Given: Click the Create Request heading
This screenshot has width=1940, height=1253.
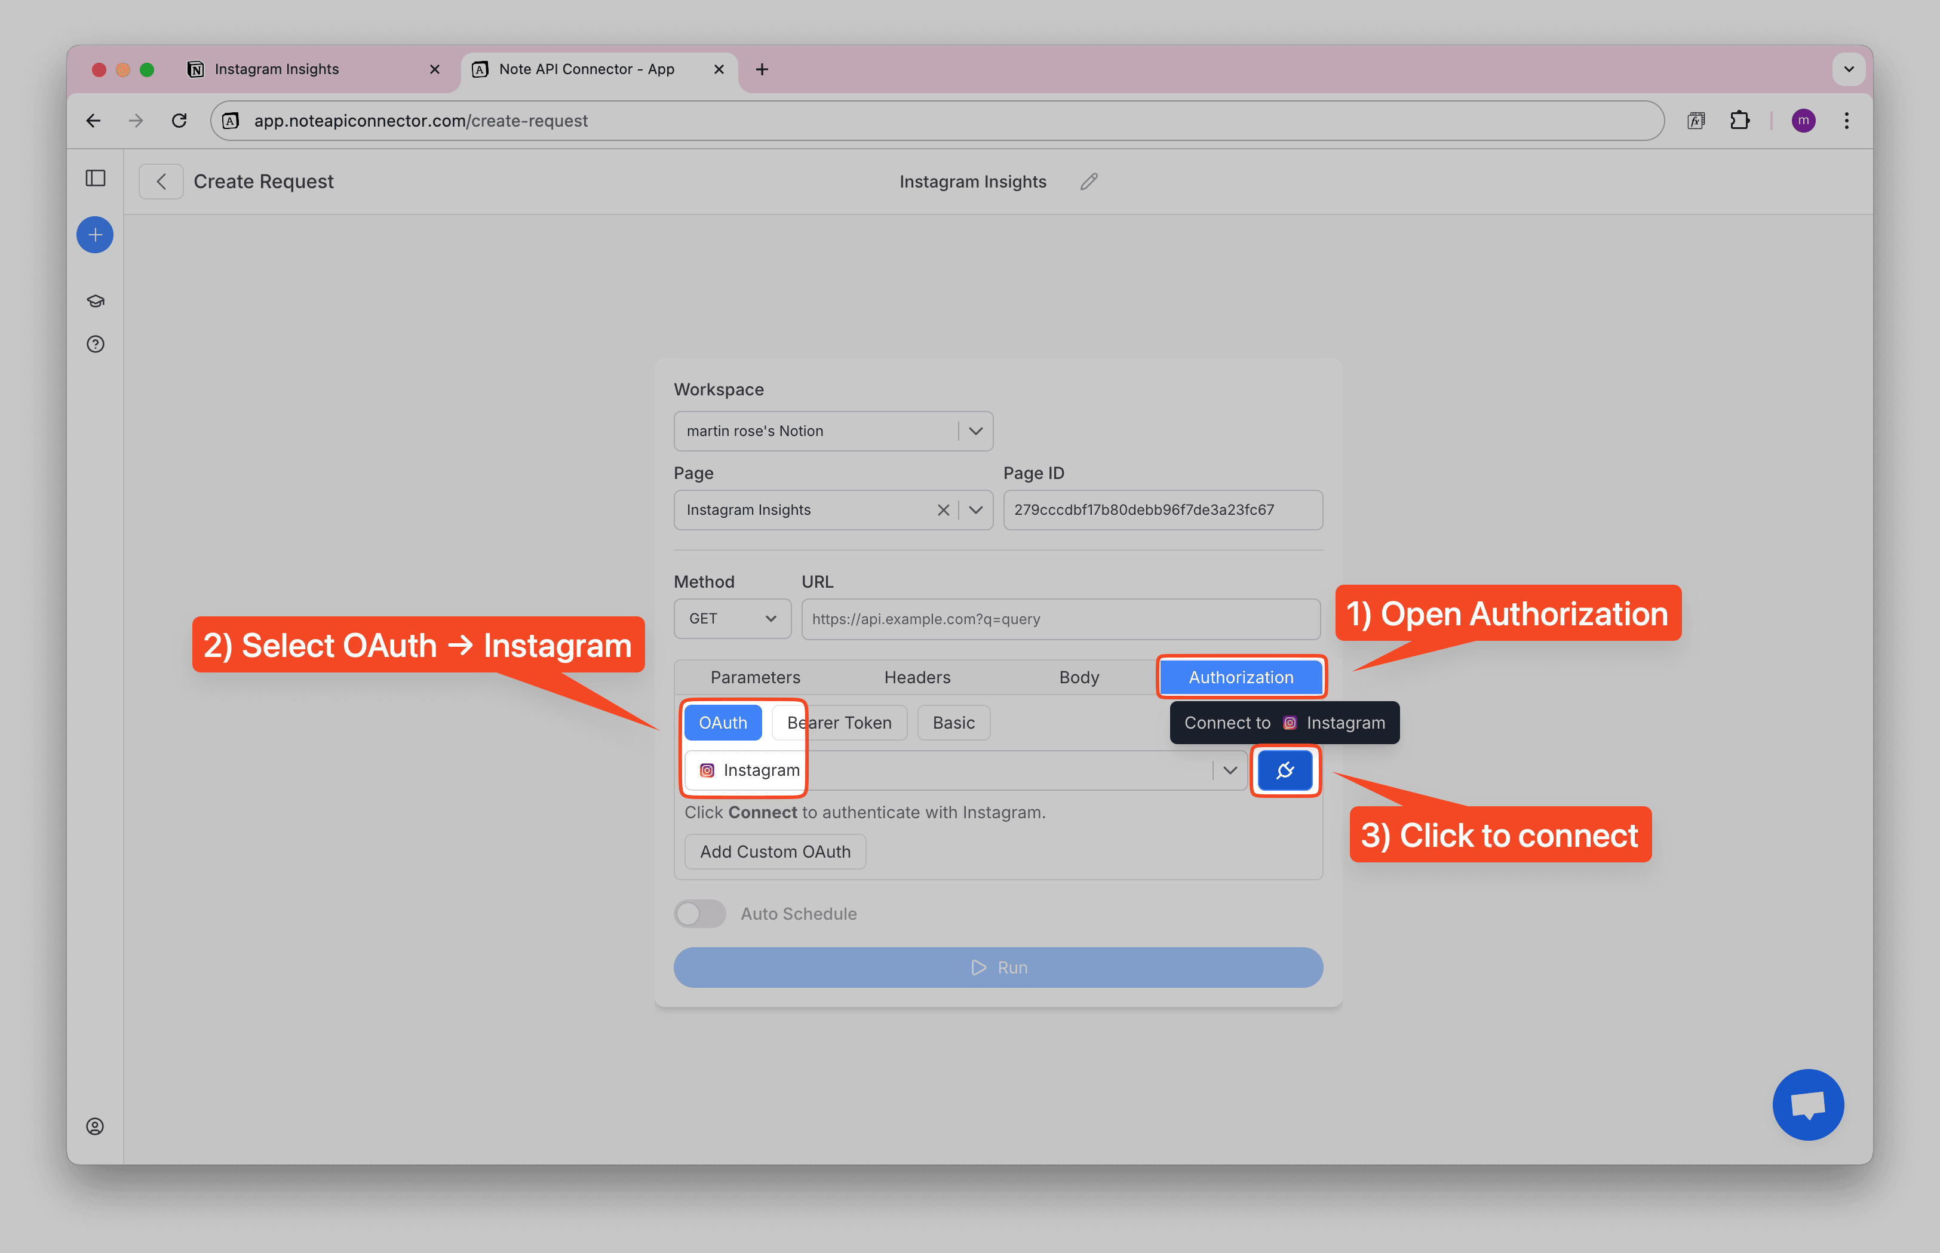Looking at the screenshot, I should tap(263, 182).
